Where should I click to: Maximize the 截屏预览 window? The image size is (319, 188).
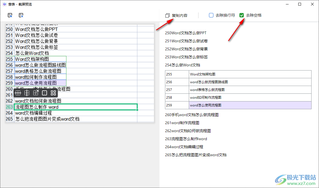300,4
